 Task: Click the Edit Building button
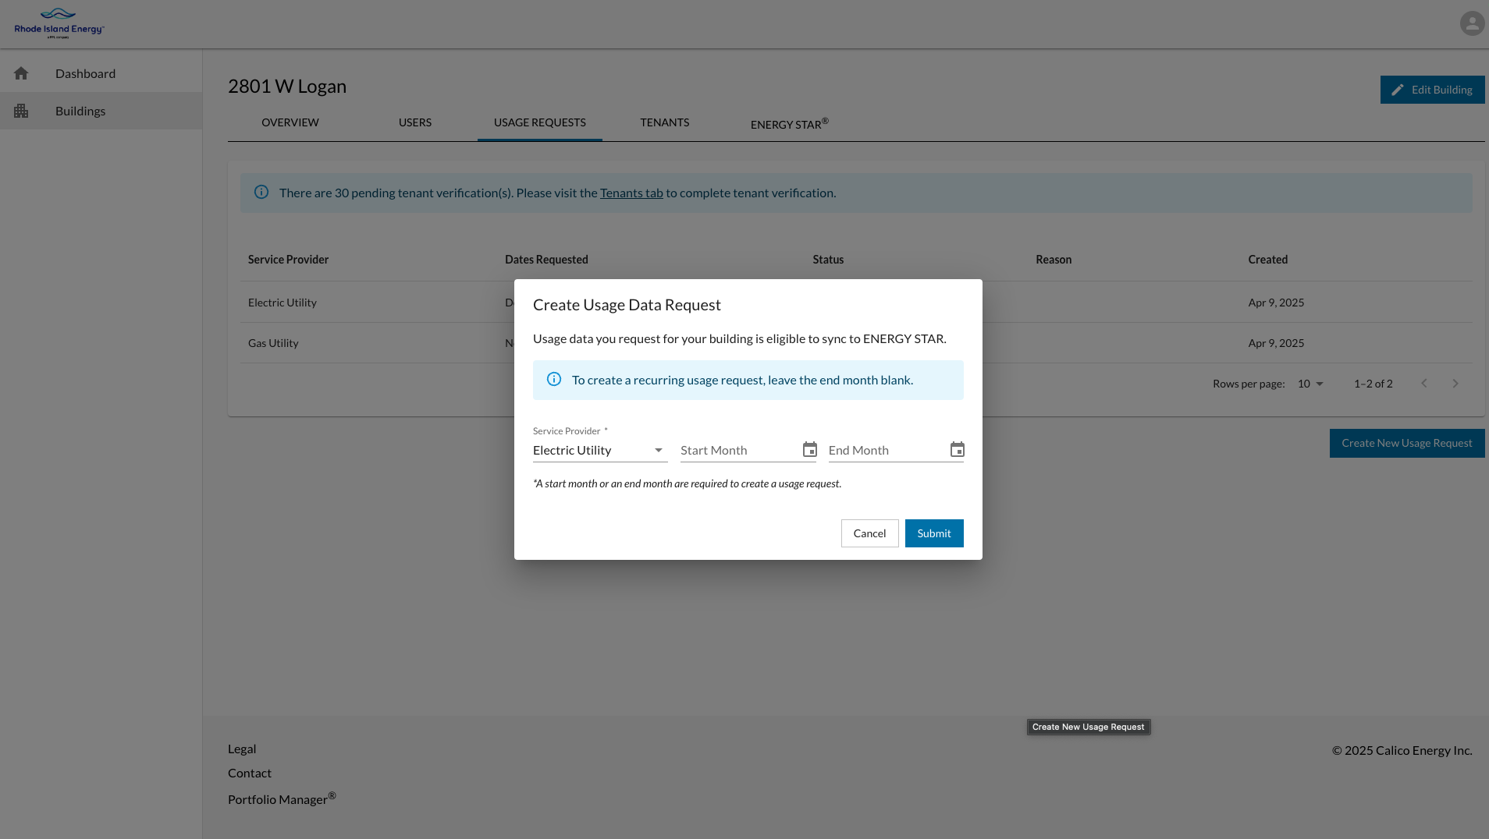[1432, 90]
